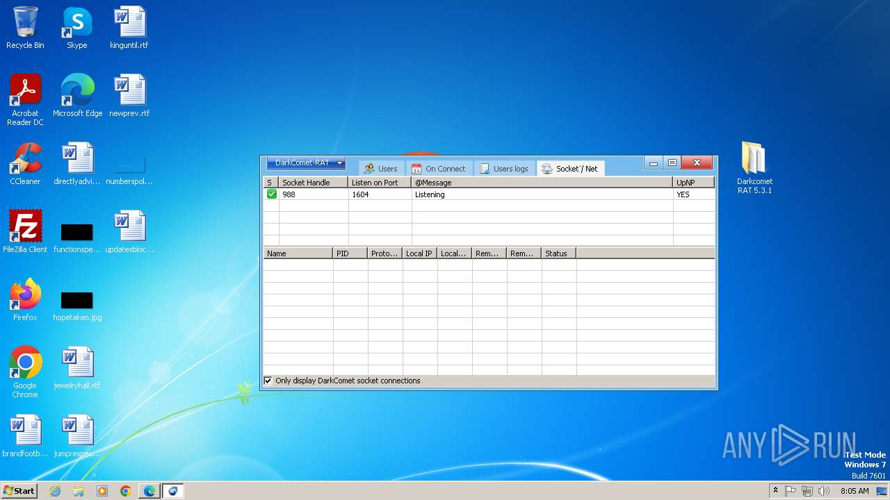Viewport: 890px width, 500px height.
Task: Select the FileZilla Client shortcut
Action: (x=25, y=232)
